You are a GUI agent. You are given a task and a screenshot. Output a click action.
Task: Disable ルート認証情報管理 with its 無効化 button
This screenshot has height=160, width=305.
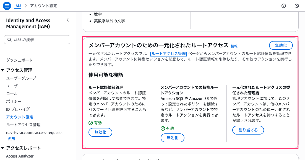100,132
